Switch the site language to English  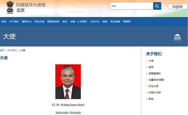(177, 6)
